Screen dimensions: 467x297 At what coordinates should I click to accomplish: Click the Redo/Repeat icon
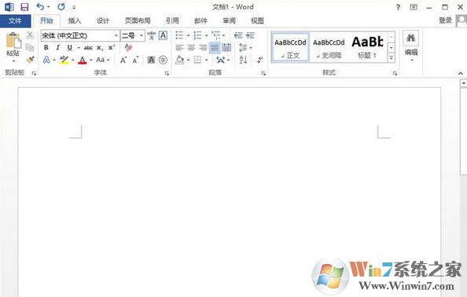click(61, 6)
